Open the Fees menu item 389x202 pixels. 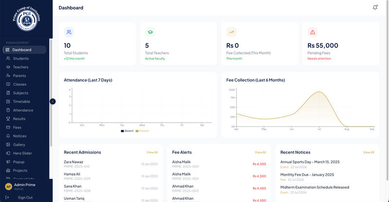(x=25, y=127)
